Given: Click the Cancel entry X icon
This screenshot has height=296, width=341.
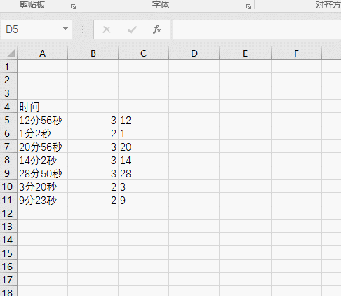Looking at the screenshot, I should tap(107, 29).
